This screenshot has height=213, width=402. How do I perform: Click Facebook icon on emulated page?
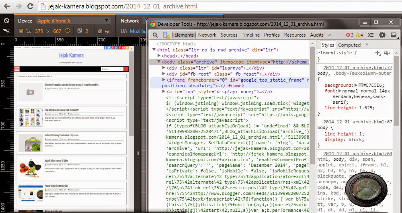coord(105,48)
